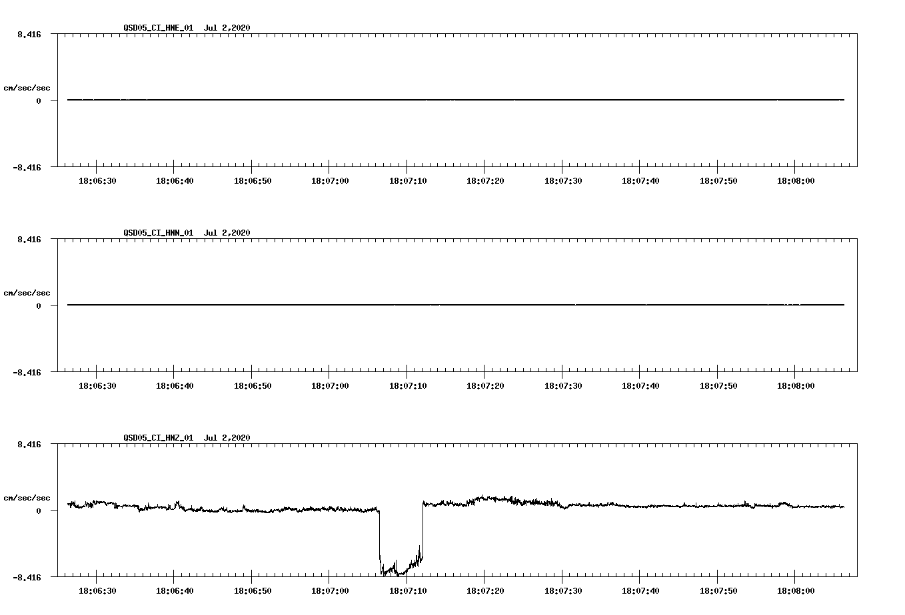Screen dimensions: 905x615
Task: Click the 8.416 upper limit on HNE plot
Action: tap(29, 35)
